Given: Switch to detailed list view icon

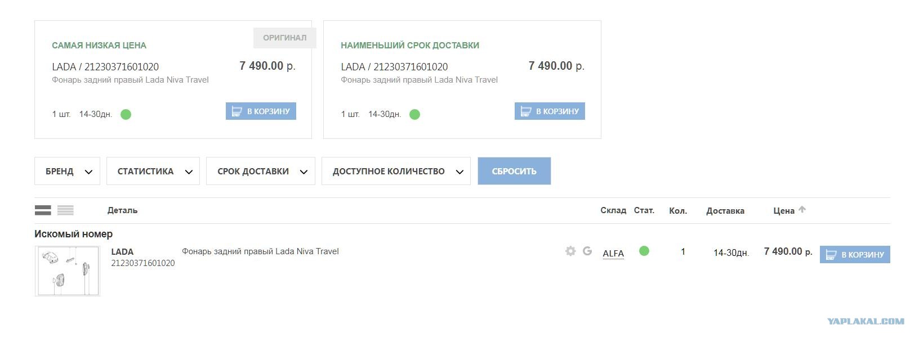Looking at the screenshot, I should click(43, 210).
